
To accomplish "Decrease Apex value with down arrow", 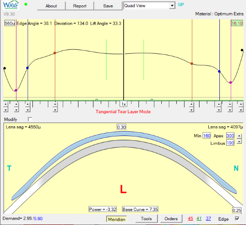I will [239, 141].
